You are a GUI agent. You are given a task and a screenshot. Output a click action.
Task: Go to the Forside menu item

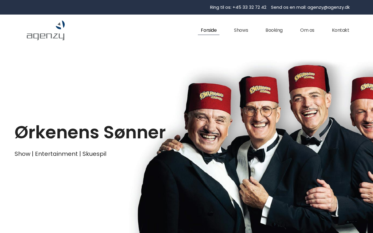[x=209, y=30]
